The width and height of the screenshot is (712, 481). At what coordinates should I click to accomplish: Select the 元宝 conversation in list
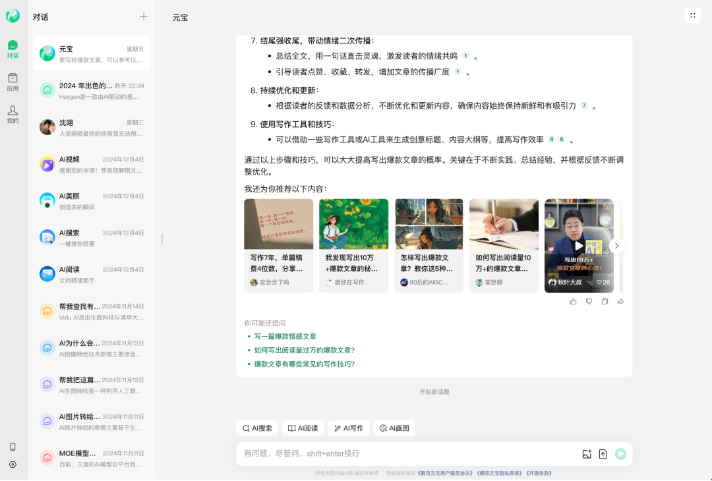pyautogui.click(x=92, y=53)
